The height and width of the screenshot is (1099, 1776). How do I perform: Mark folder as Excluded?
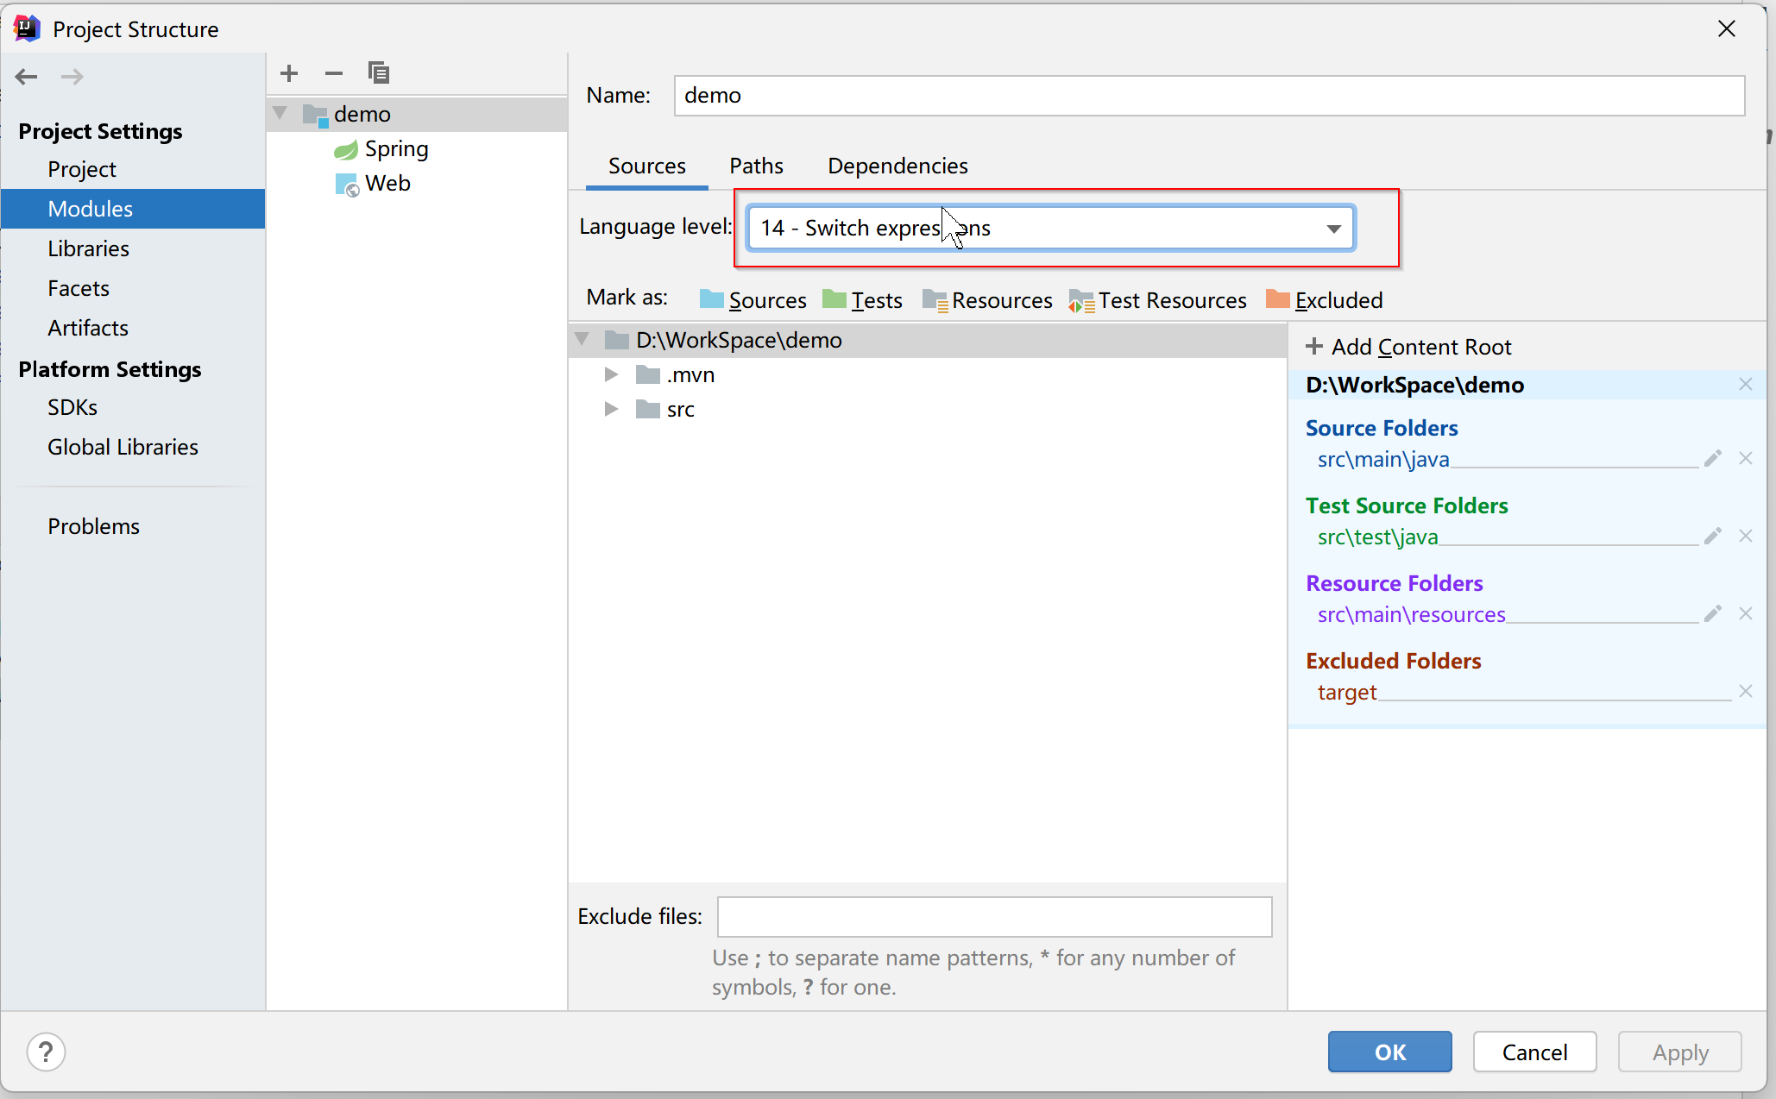pyautogui.click(x=1325, y=300)
